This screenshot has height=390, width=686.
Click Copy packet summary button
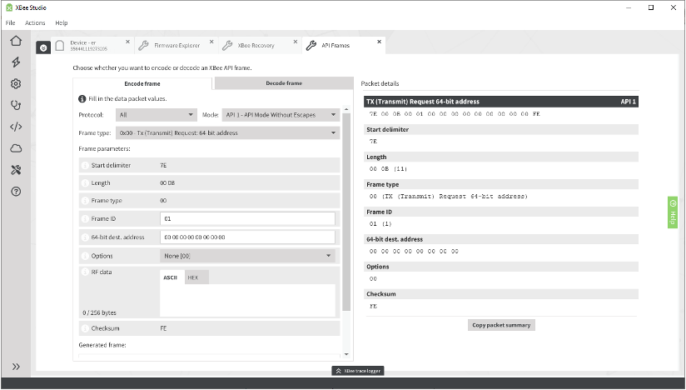point(501,325)
